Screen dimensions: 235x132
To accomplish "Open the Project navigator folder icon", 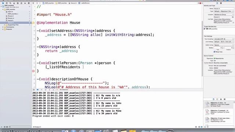I will pos(3,3).
